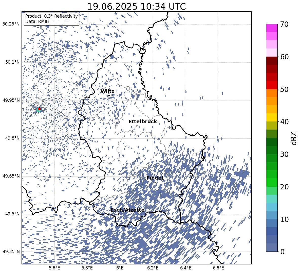Click the Esch/Alzette location cross marker
This screenshot has width=300, height=273.
coord(118,214)
